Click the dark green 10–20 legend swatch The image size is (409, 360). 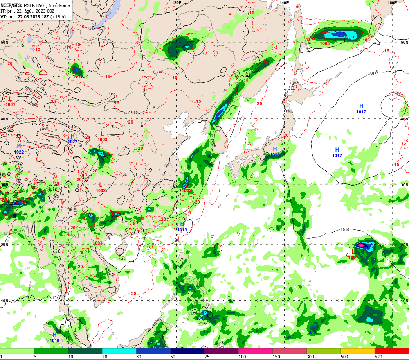85,351
